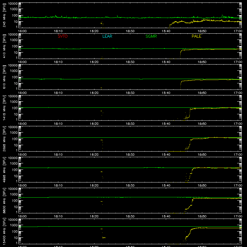Screen dimensions: 247x247
Task: Click the 100 y-axis value of the 8800 MHz plot
Action: (15, 201)
